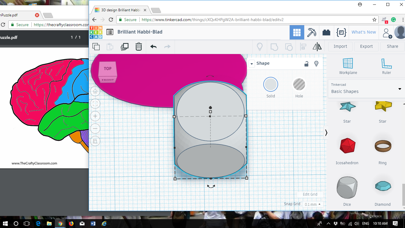Click the Share button
The height and width of the screenshot is (228, 405).
393,46
